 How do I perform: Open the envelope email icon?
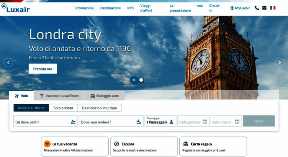[264, 8]
